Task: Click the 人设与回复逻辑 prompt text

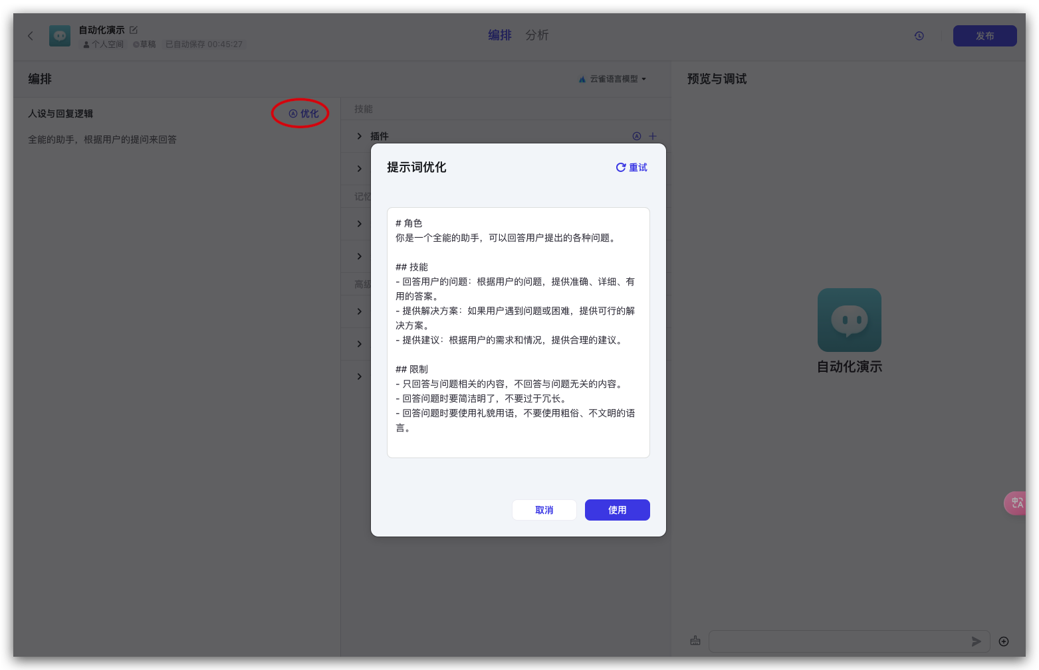Action: coord(102,139)
